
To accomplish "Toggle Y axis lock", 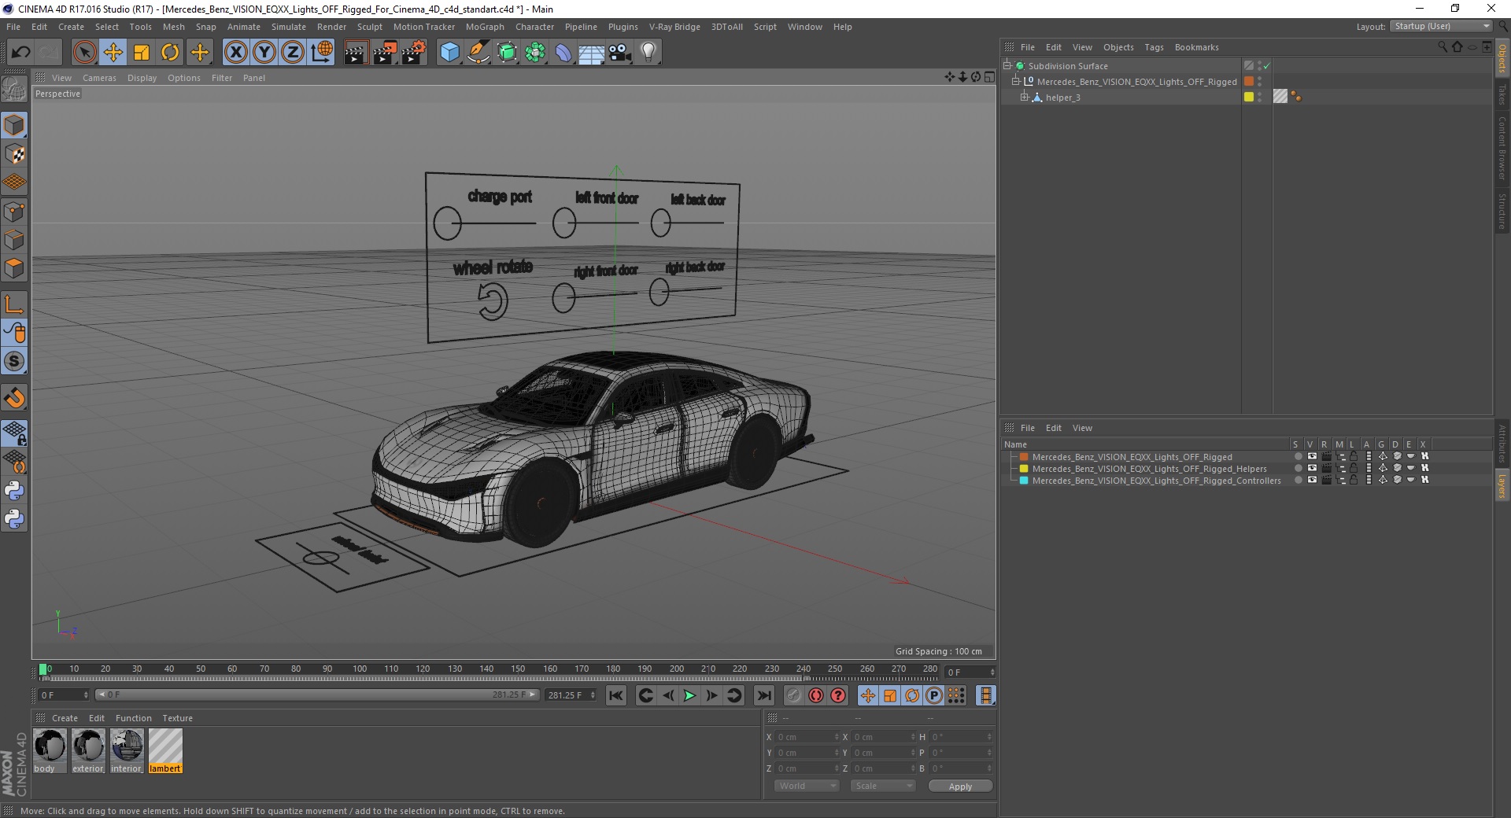I will coord(264,53).
